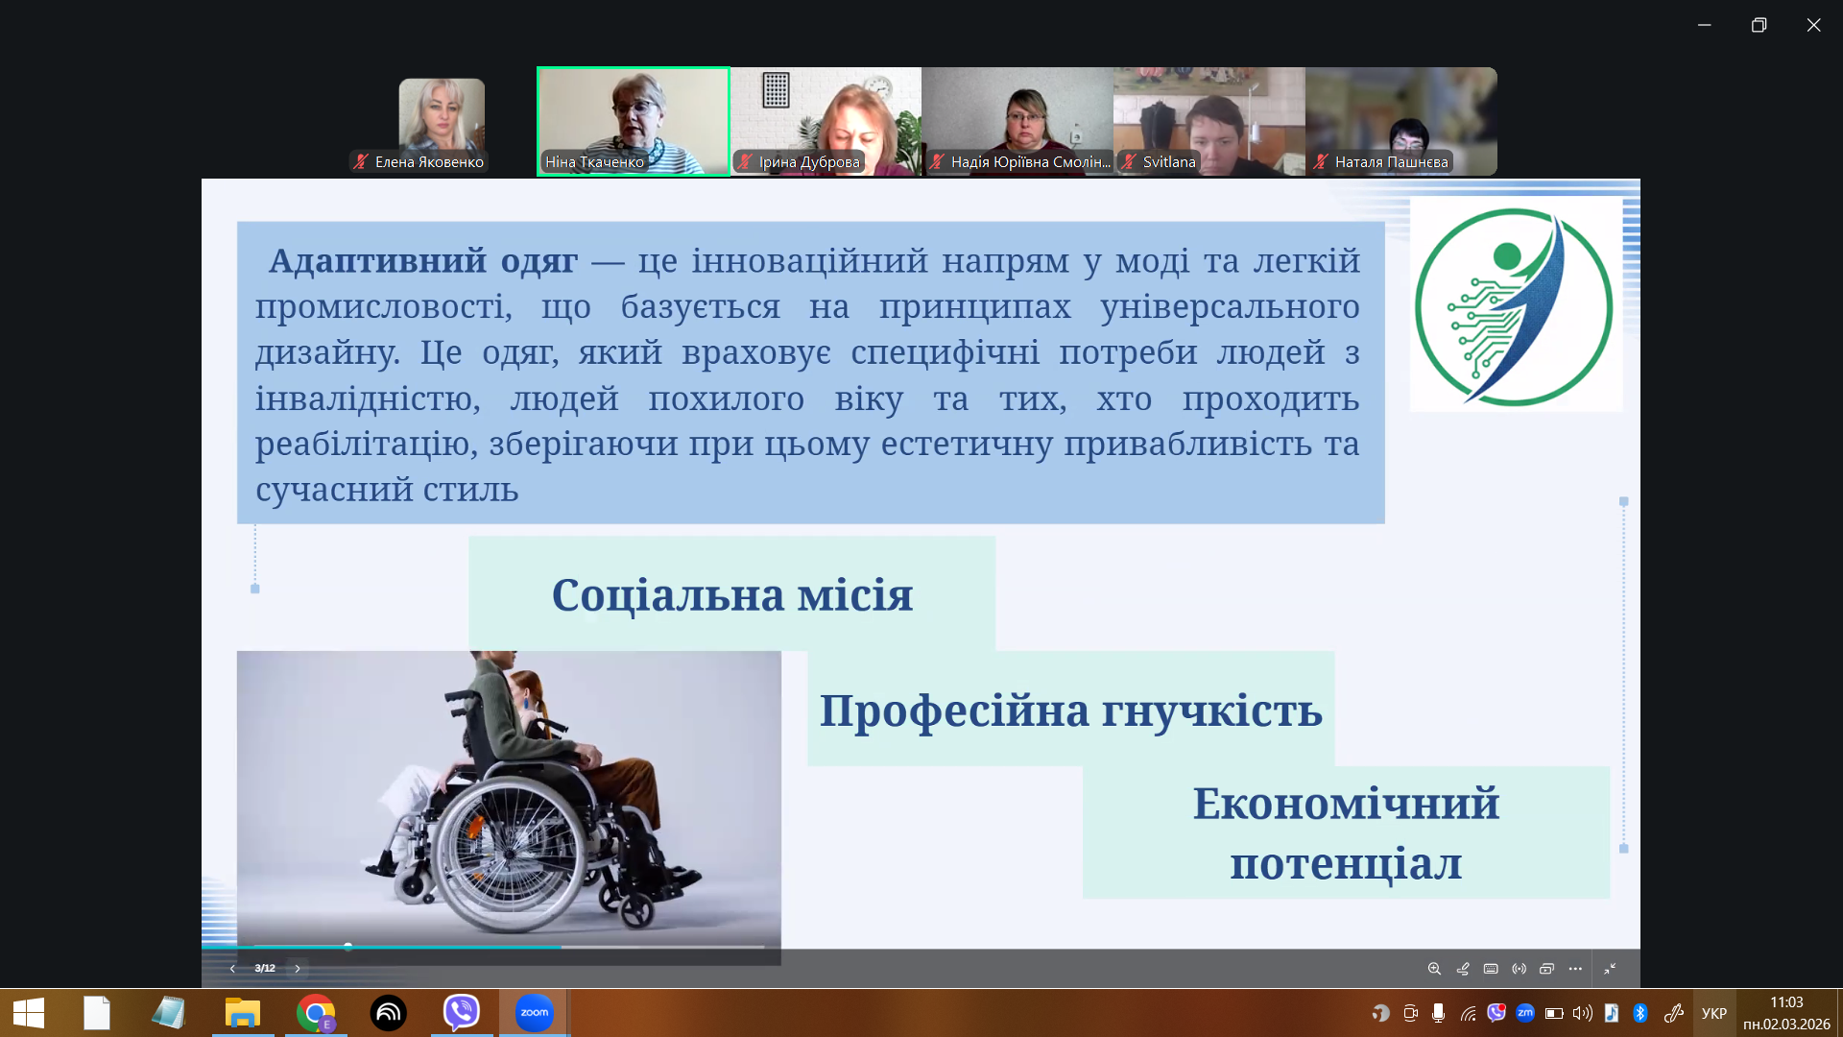Viewport: 1843px width, 1037px height.
Task: Click Наталя Пашнєва's muted microphone icon
Action: [1322, 162]
